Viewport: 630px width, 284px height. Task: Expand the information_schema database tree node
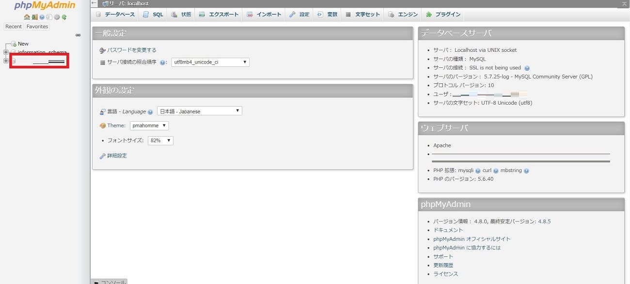[x=6, y=52]
